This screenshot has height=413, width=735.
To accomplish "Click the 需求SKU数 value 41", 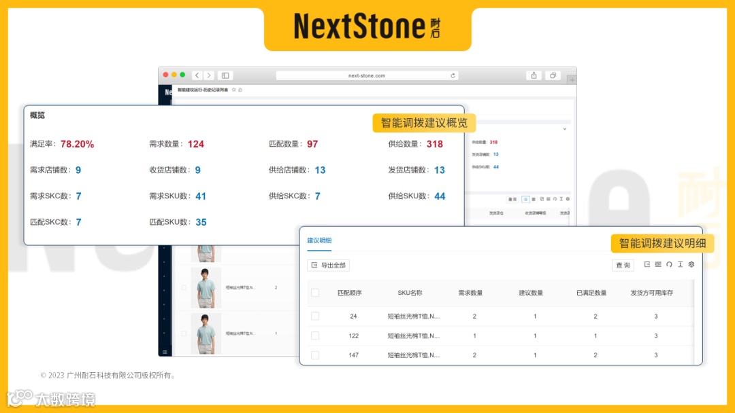I will [x=201, y=196].
